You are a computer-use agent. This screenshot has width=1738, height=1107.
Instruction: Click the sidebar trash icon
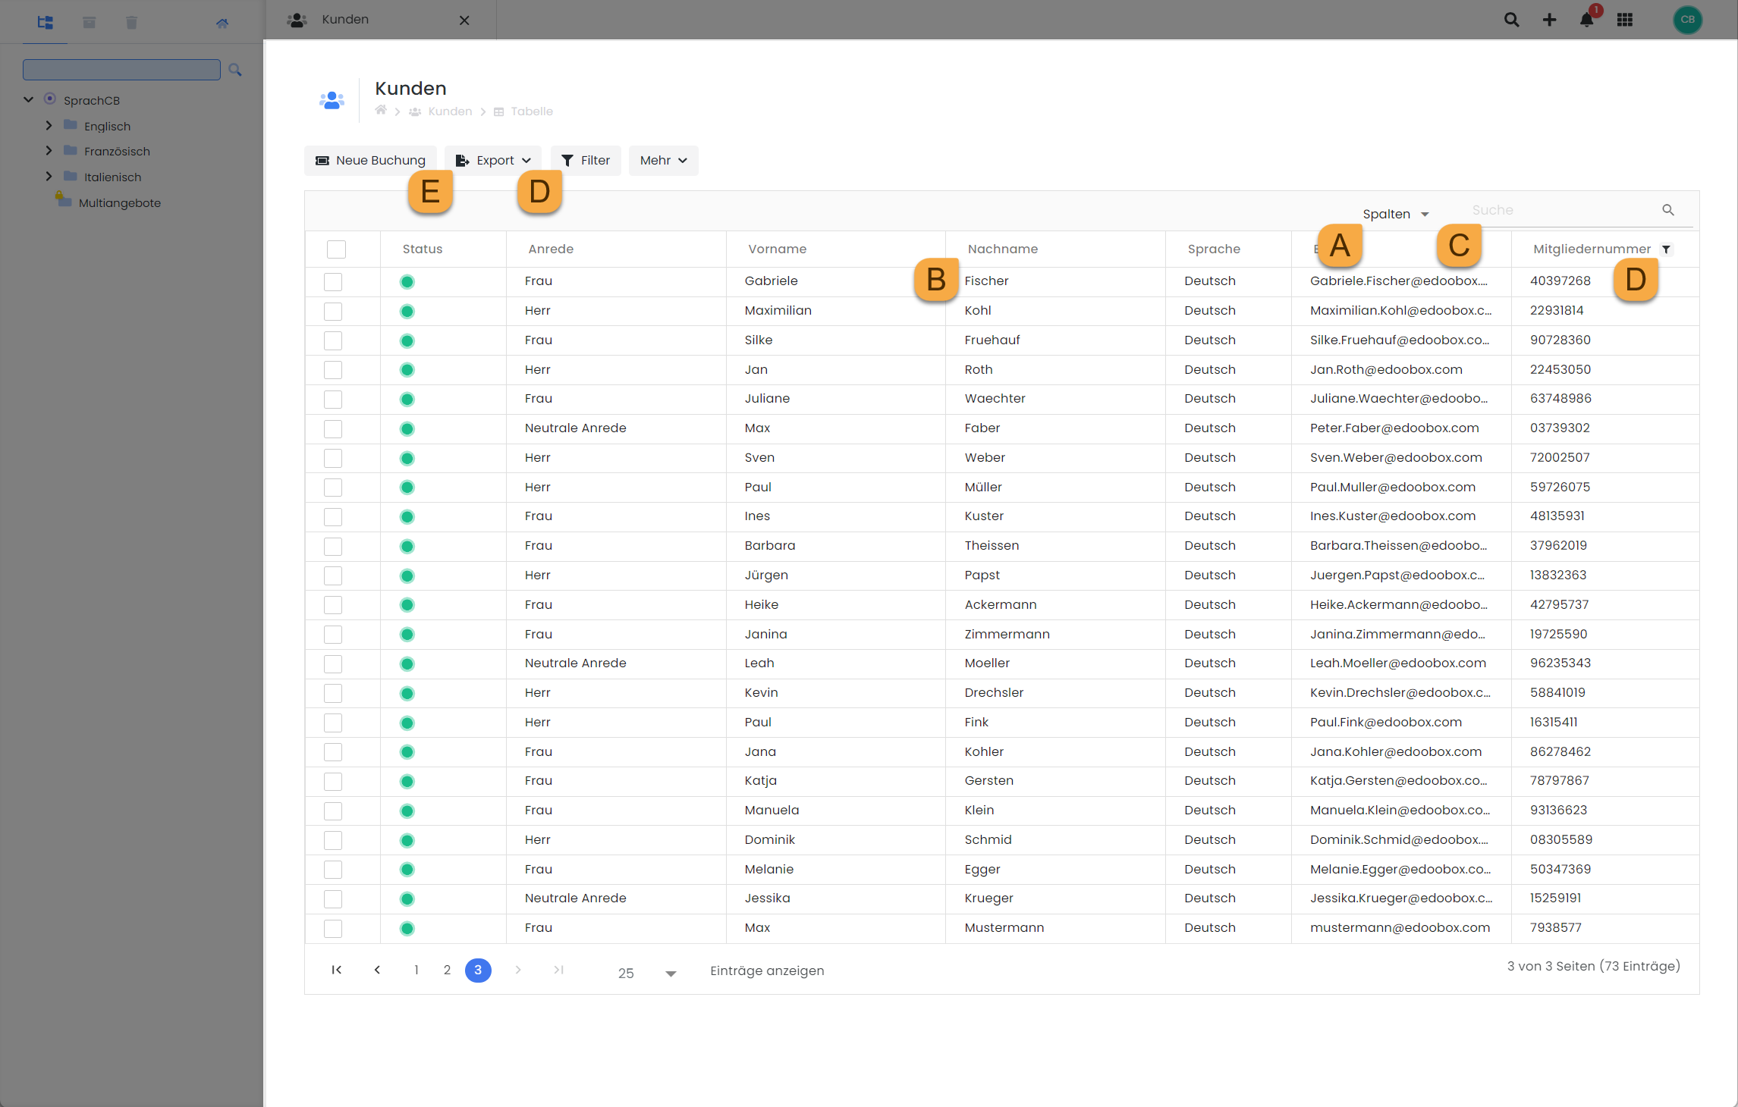(x=131, y=23)
